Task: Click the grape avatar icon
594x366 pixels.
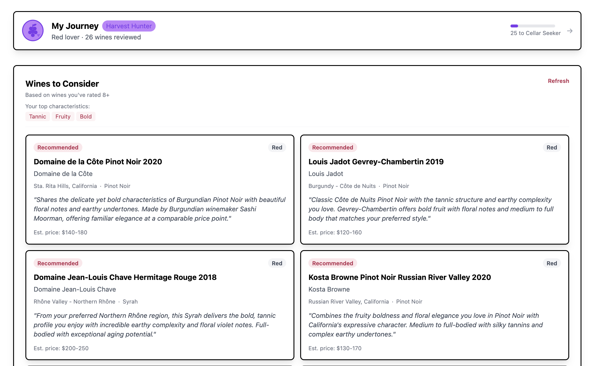Action: (x=33, y=30)
